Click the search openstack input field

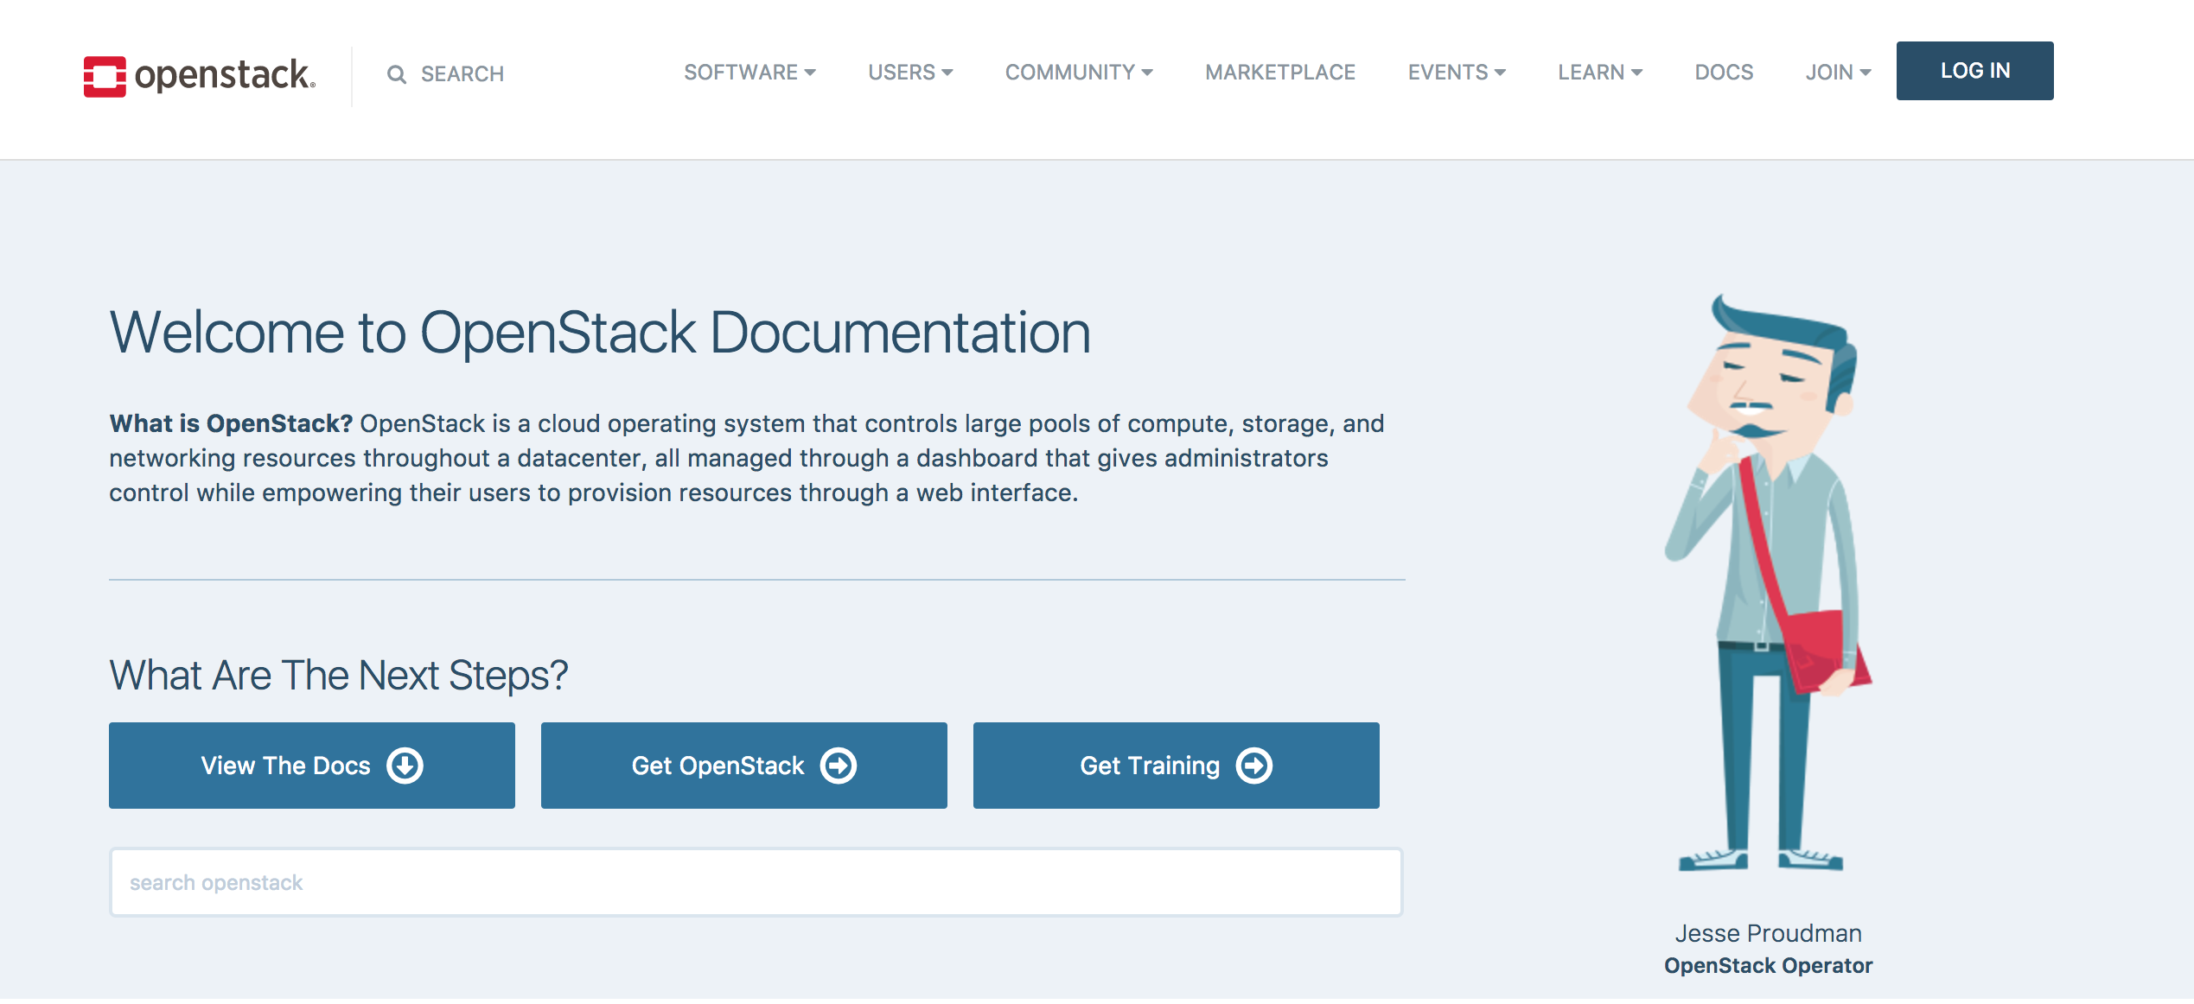[756, 882]
